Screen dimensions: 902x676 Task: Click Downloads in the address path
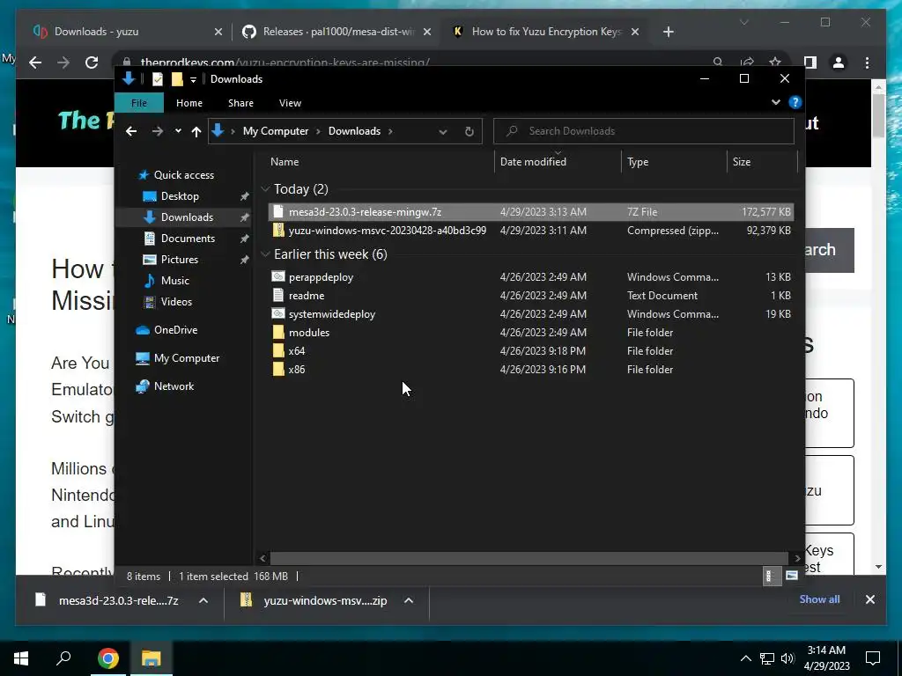[x=354, y=131]
